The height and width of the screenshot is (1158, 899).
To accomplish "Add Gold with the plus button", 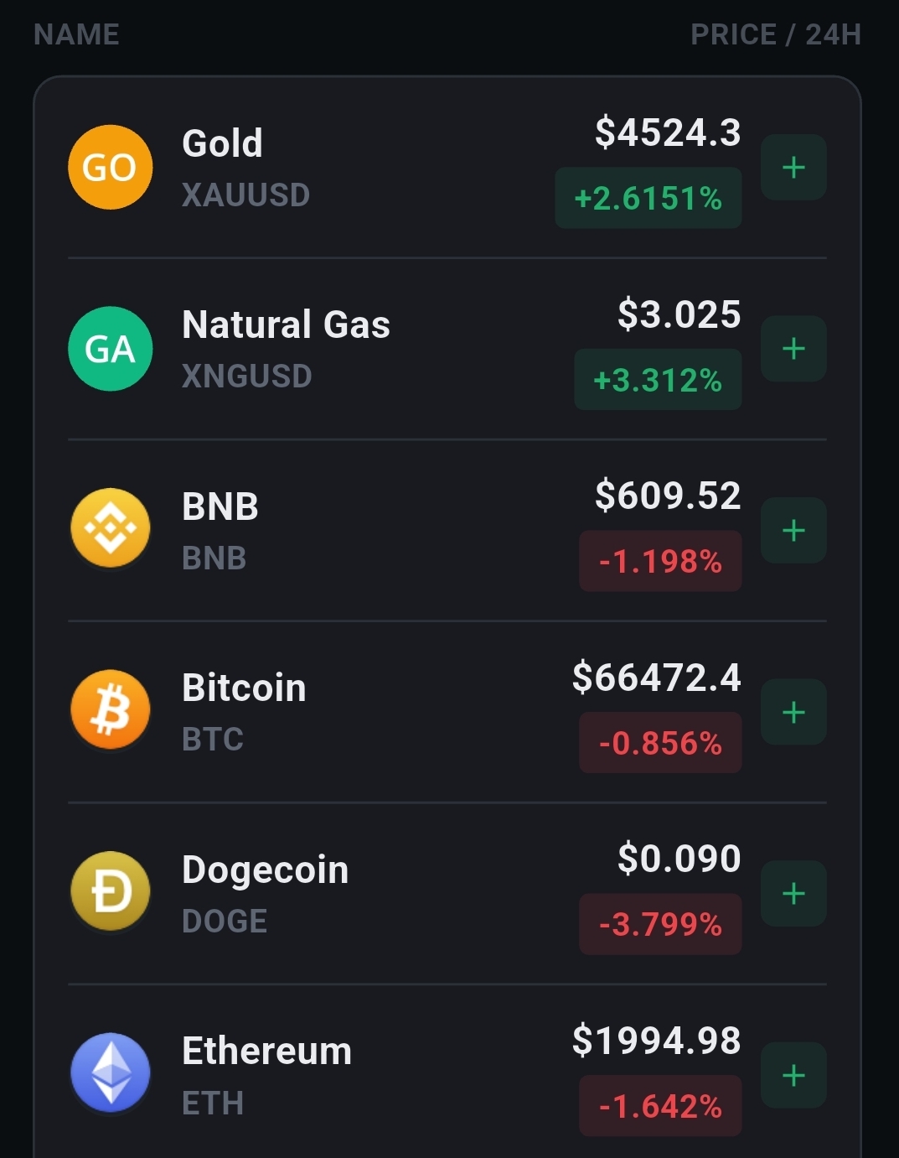I will click(x=793, y=168).
